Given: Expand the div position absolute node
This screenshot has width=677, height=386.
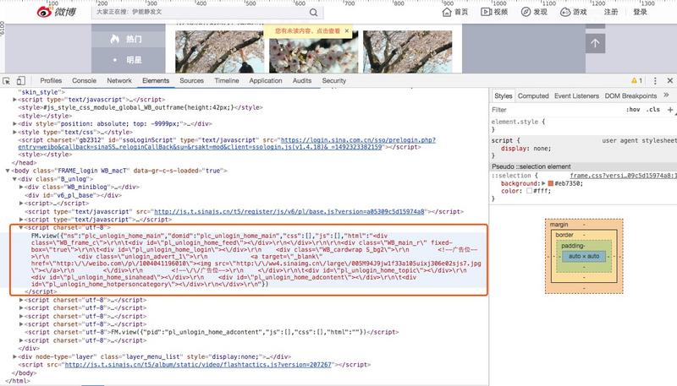Looking at the screenshot, I should click(x=14, y=123).
